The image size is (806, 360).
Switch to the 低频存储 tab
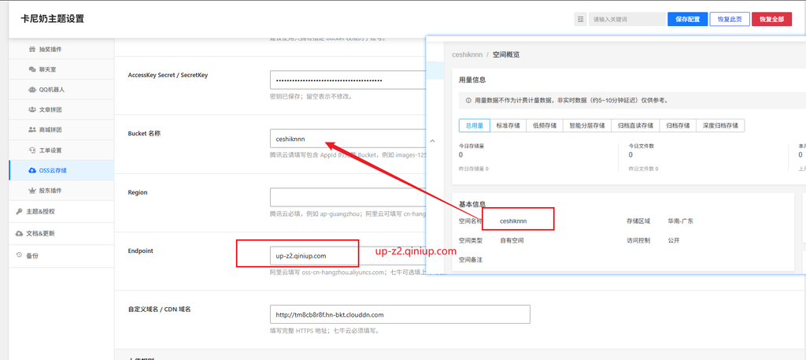tap(545, 125)
